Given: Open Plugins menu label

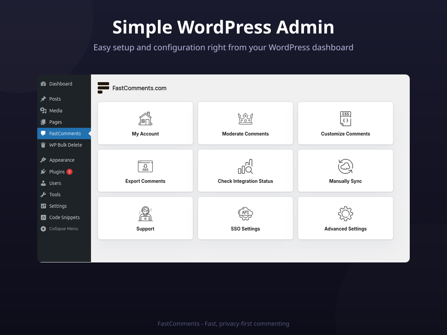Looking at the screenshot, I should tap(57, 172).
